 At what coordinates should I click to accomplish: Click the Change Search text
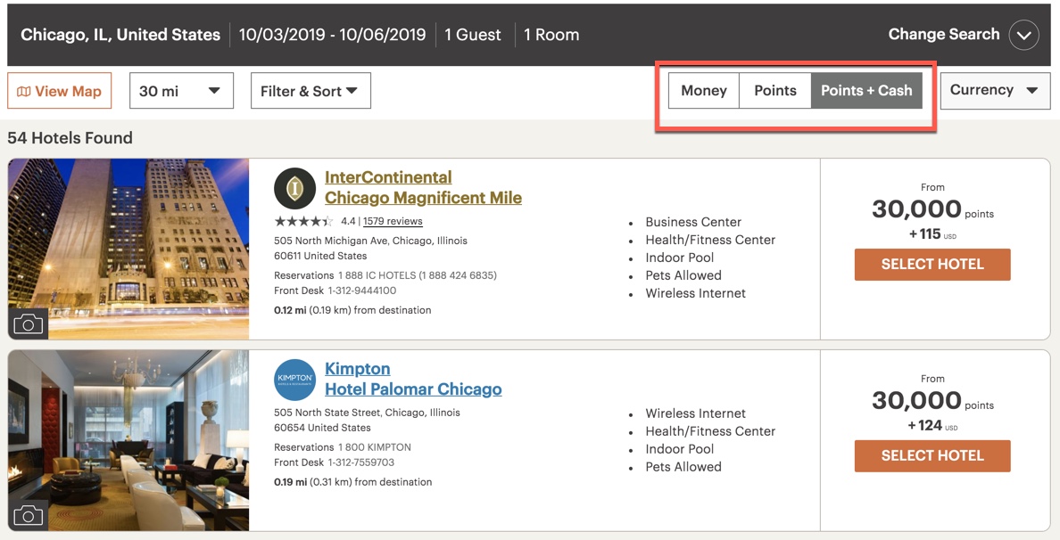pyautogui.click(x=944, y=35)
